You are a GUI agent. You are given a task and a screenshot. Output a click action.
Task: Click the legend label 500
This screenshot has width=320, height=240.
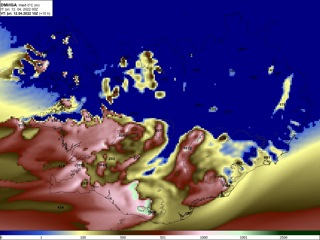tap(123, 237)
